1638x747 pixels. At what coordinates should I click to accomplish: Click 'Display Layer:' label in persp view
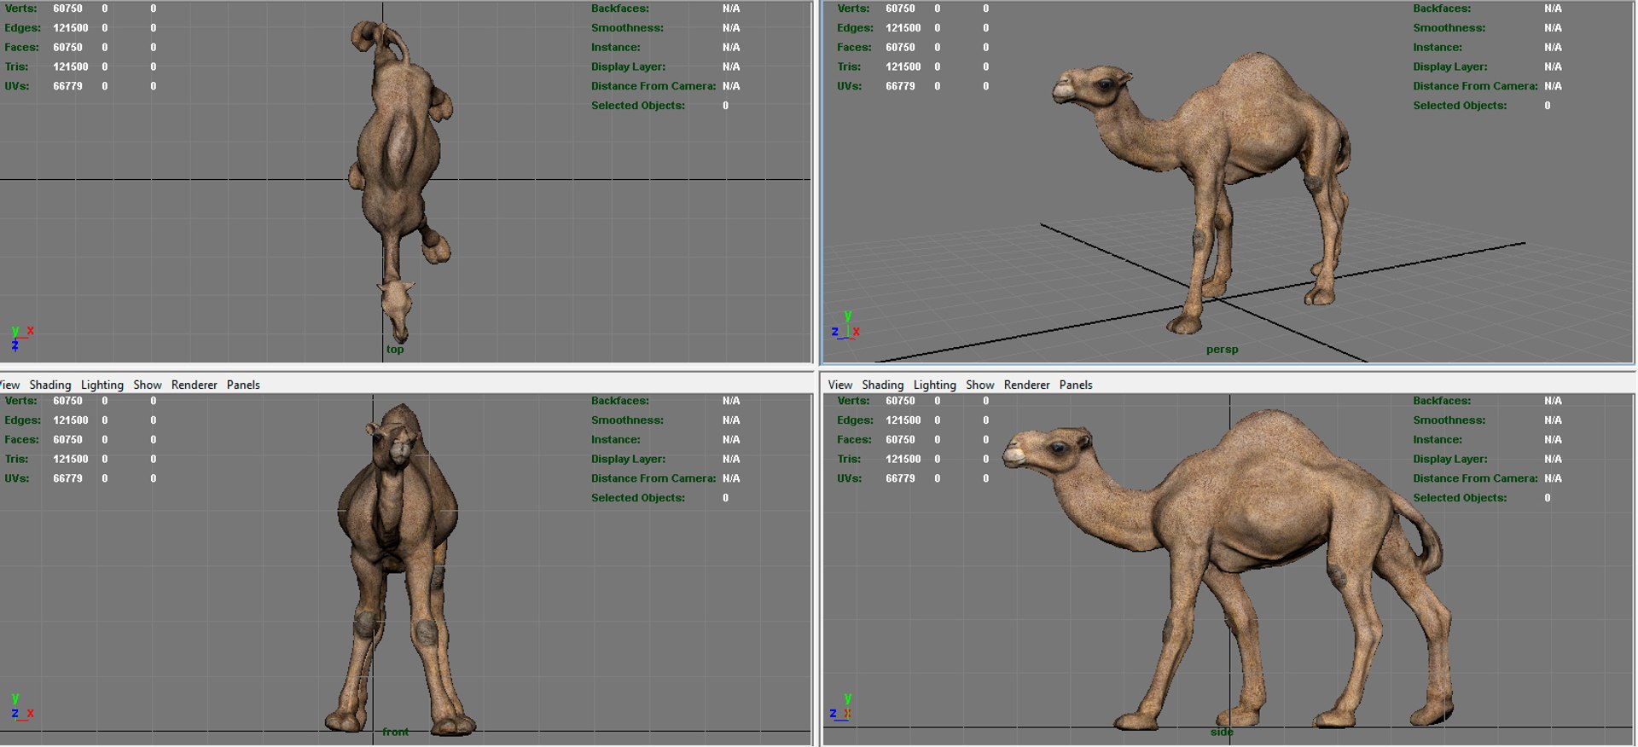tap(1449, 67)
